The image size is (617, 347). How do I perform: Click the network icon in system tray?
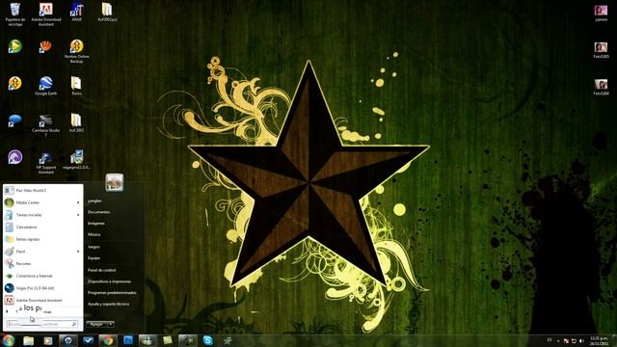click(574, 340)
